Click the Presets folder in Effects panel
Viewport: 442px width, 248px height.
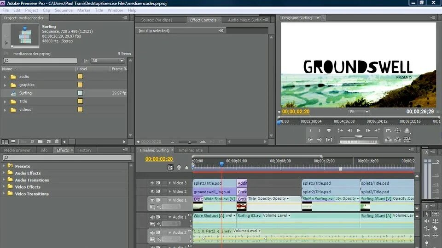coord(22,166)
